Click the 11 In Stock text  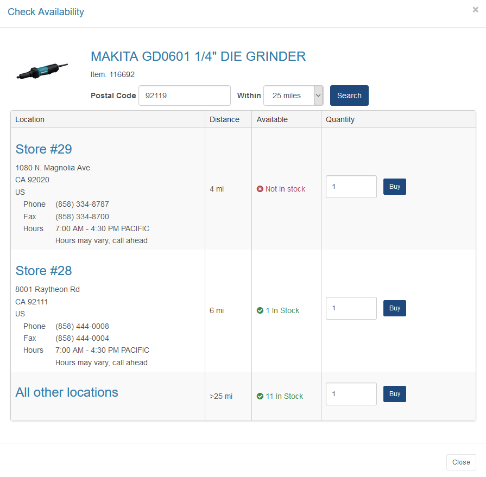(x=284, y=396)
